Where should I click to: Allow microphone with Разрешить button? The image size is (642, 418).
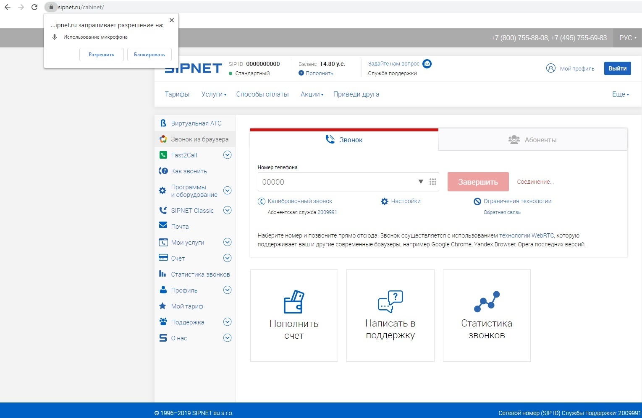[x=102, y=55]
